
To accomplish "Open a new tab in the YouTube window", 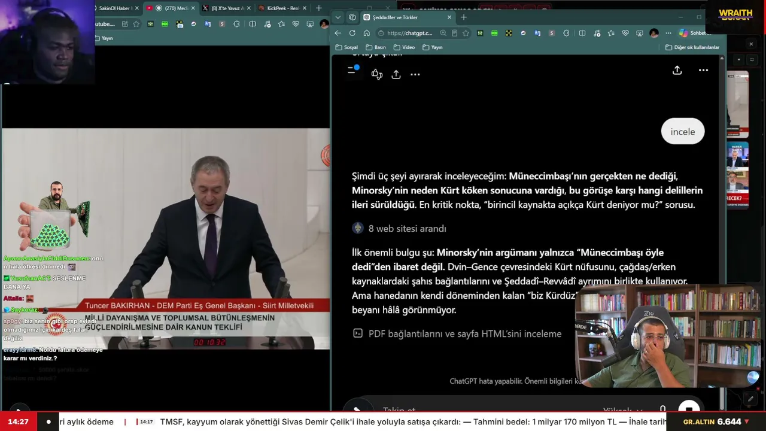I will pos(318,8).
